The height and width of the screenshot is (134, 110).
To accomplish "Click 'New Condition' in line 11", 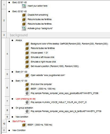I will pos(19,130).
